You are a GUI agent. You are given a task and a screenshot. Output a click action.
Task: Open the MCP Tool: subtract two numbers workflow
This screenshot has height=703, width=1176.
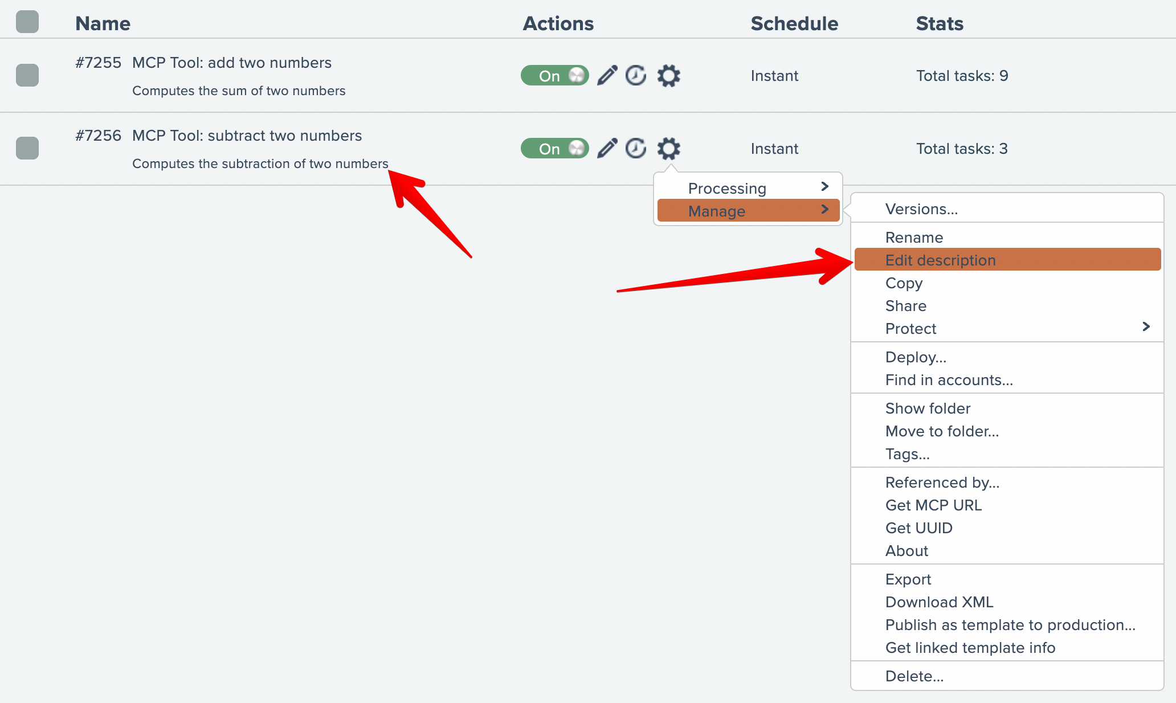pyautogui.click(x=247, y=136)
